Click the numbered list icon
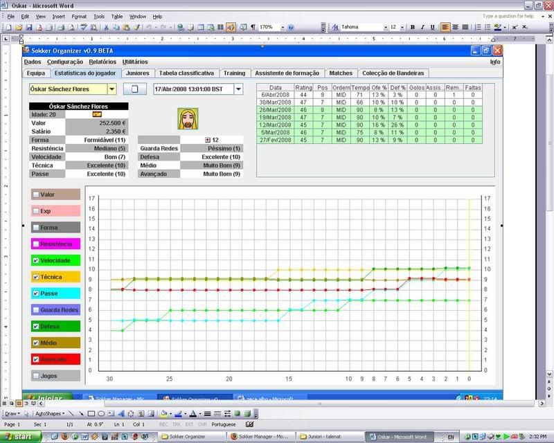The width and height of the screenshot is (554, 443). point(478,27)
